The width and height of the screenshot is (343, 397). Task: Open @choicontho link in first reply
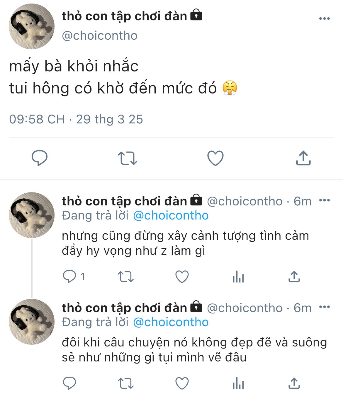(171, 216)
